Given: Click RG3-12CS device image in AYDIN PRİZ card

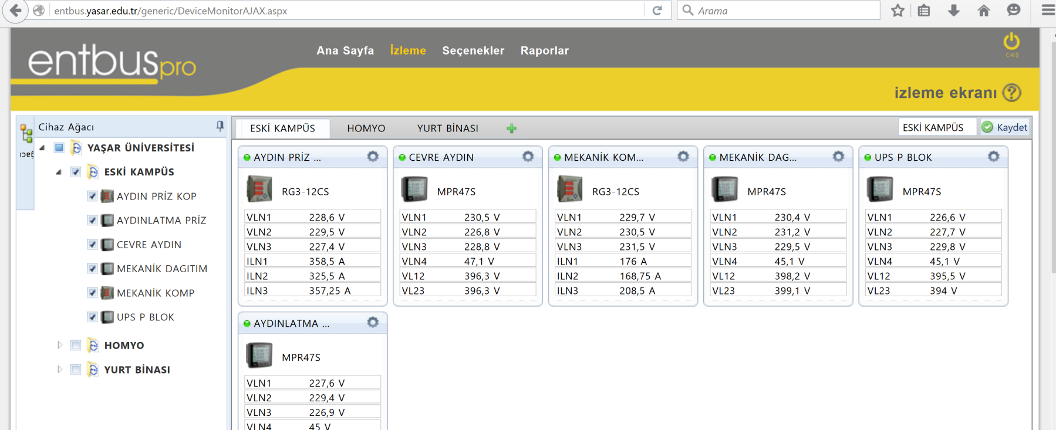Looking at the screenshot, I should (259, 189).
